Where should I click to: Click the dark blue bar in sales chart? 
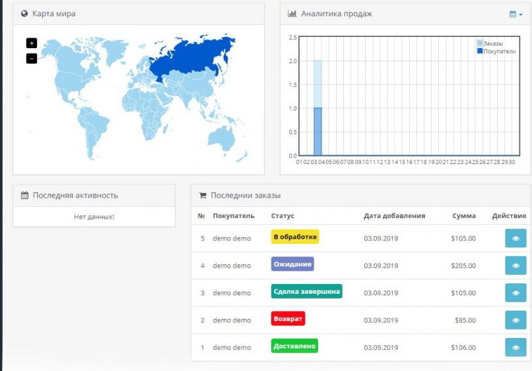[x=317, y=132]
